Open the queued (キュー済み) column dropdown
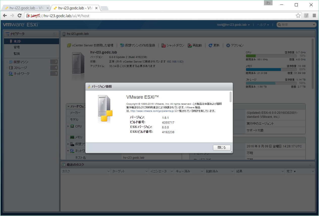Viewport: 319px width, 216px height. click(x=202, y=171)
